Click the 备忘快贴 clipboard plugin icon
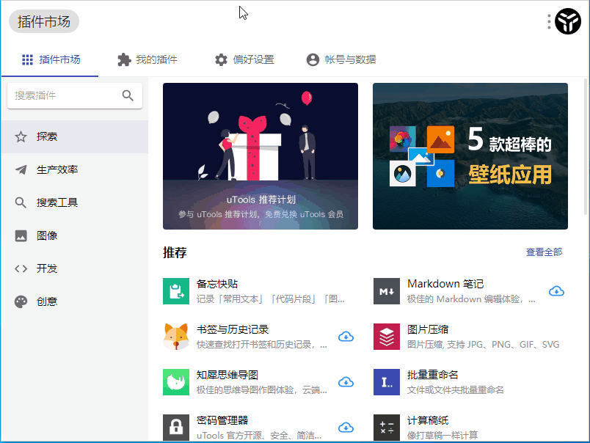 point(176,291)
